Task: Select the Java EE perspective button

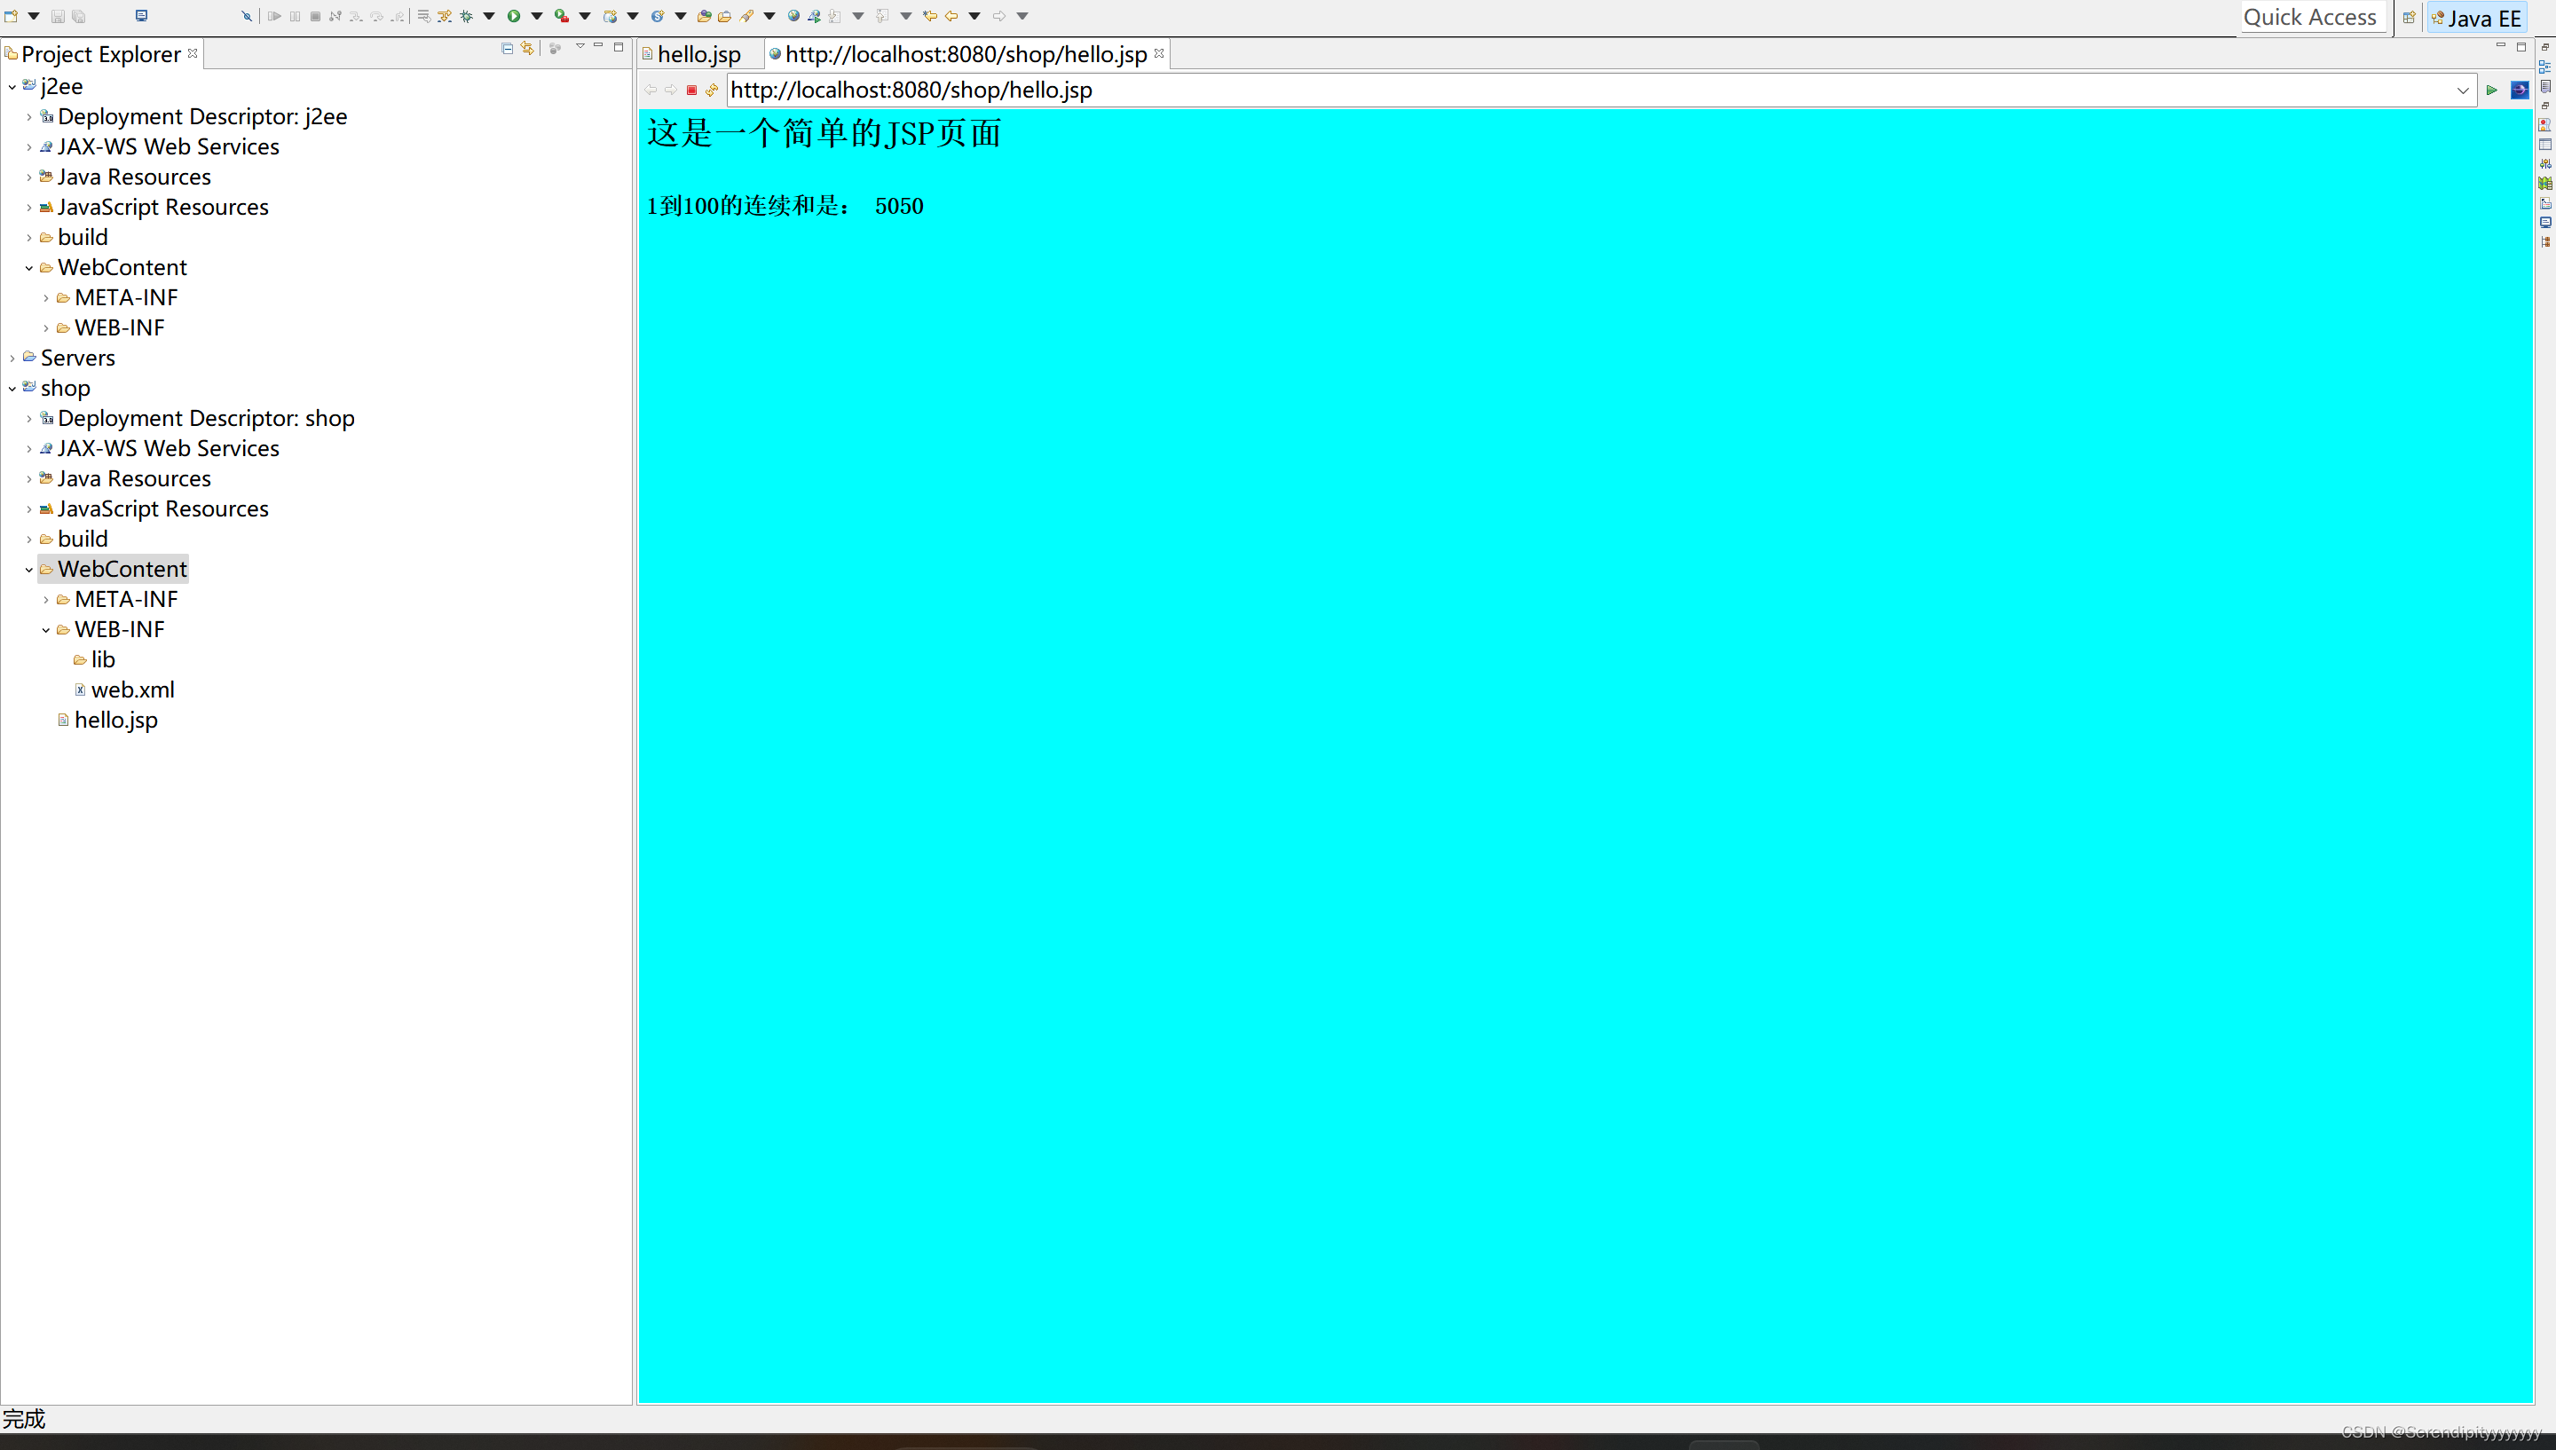Action: tap(2477, 18)
